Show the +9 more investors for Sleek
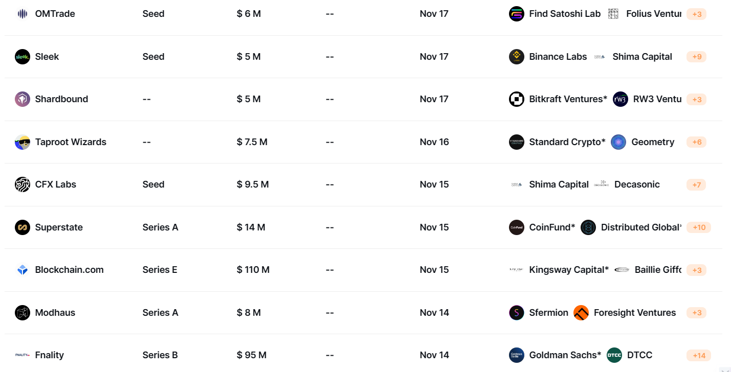 coord(697,57)
